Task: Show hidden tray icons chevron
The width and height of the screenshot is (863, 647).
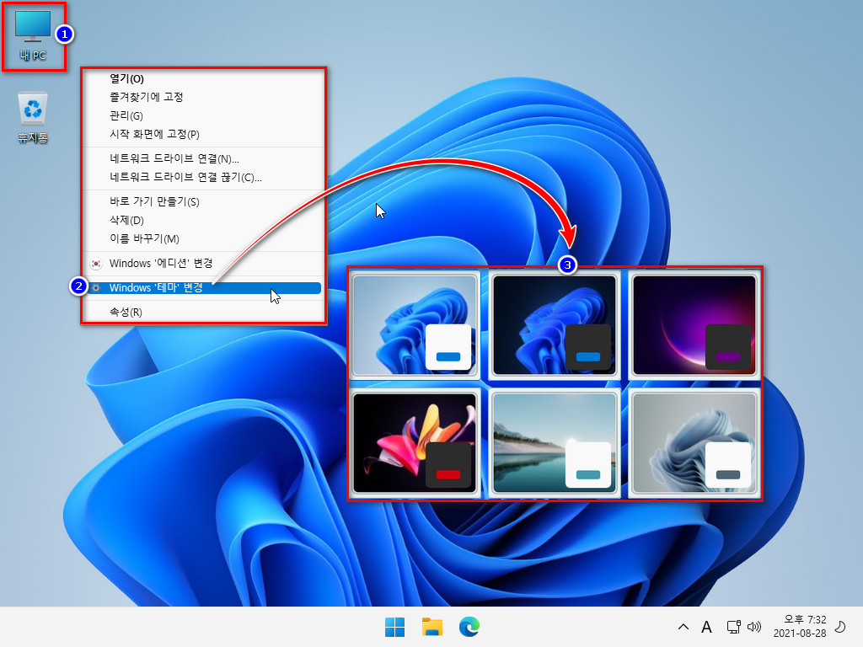Action: pos(683,627)
